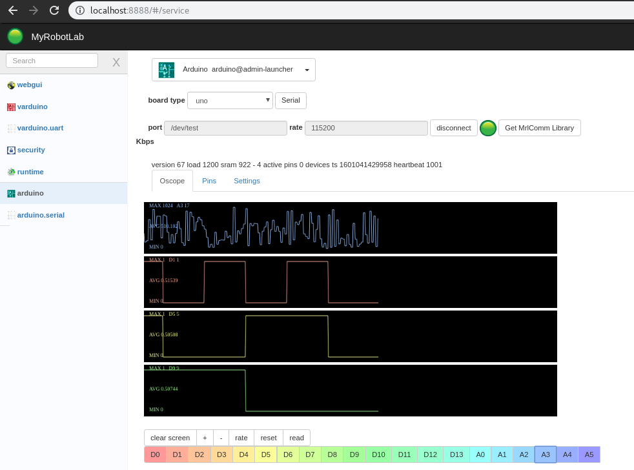Toggle analog pin A3 trace

pos(546,455)
